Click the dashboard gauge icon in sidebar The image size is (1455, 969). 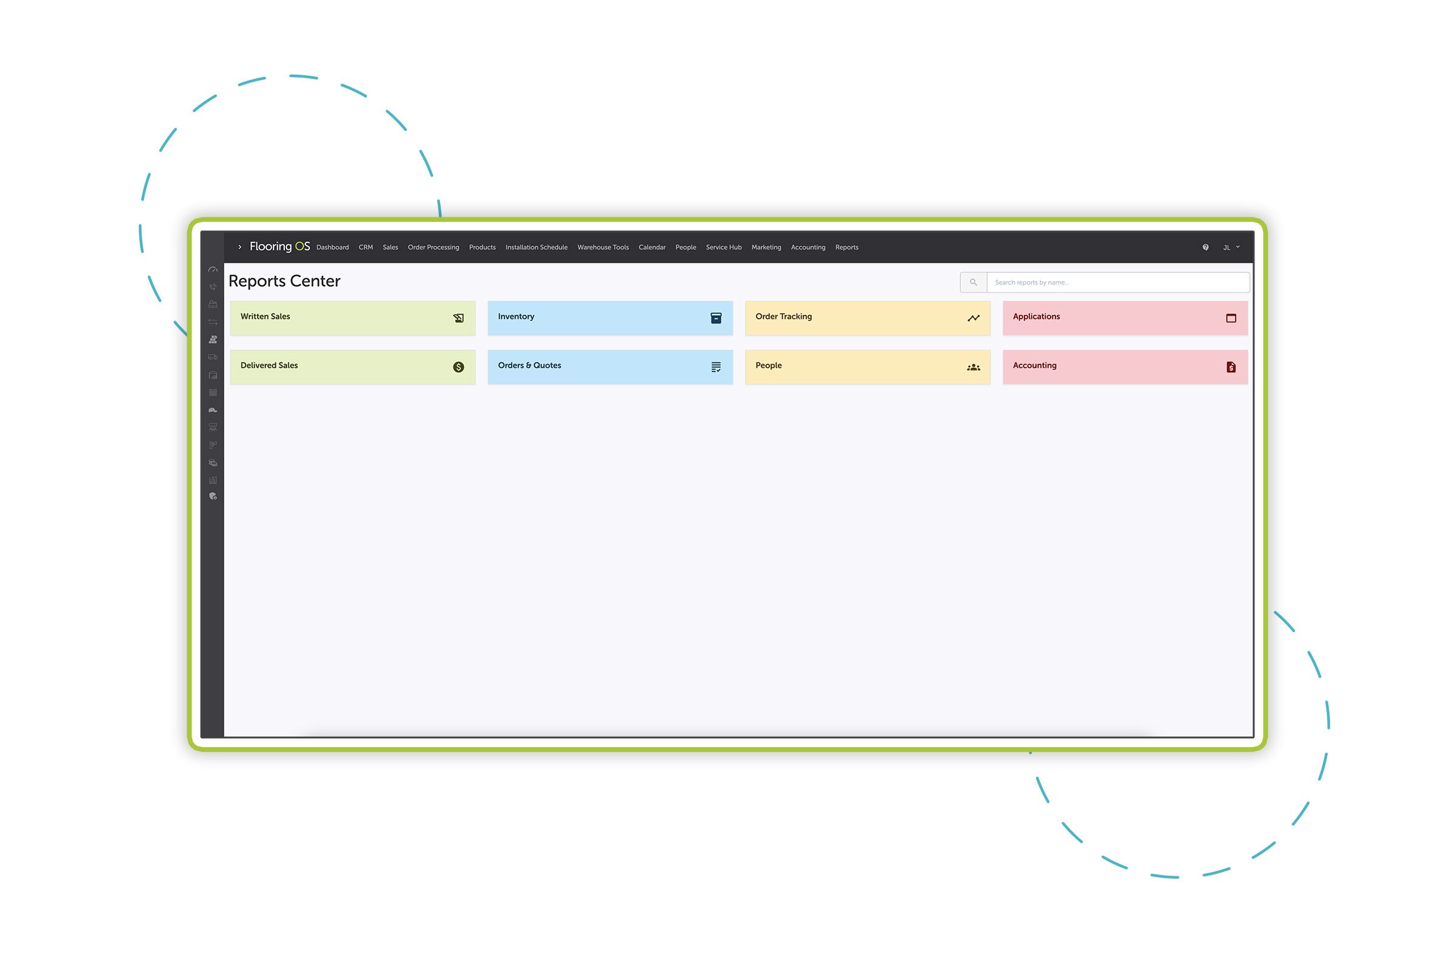[213, 270]
